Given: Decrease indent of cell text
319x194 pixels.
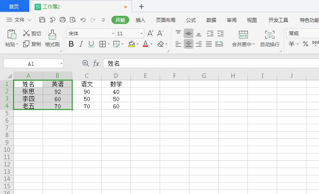Looking at the screenshot, I should (210, 33).
